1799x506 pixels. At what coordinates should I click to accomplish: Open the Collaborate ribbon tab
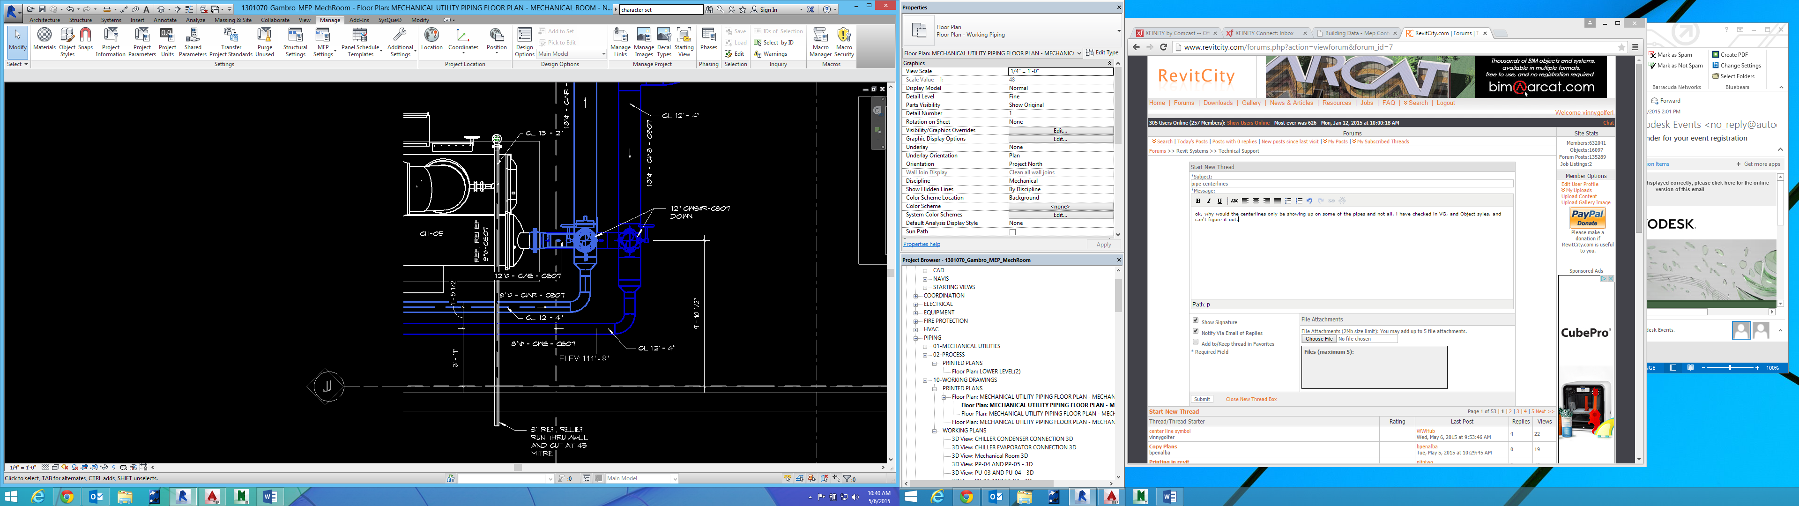point(275,20)
